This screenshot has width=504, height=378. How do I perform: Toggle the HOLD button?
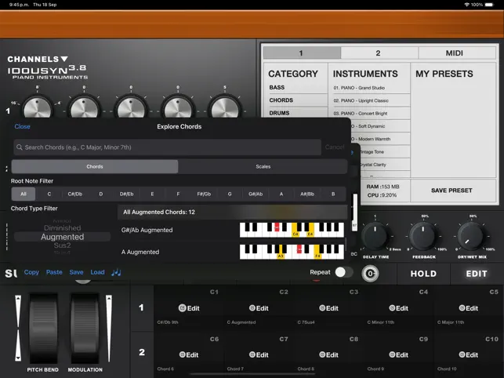423,274
